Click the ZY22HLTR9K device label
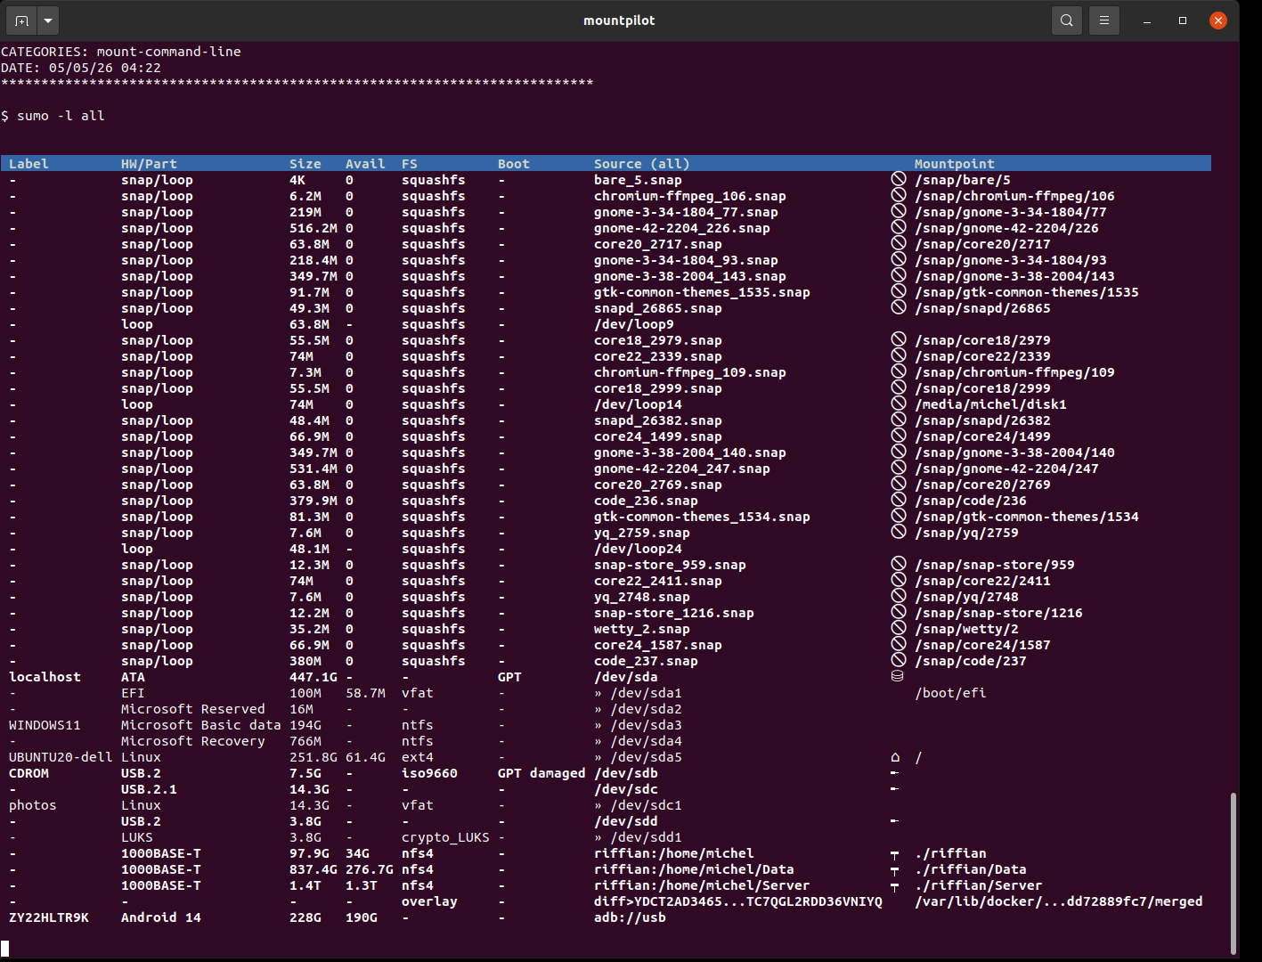The image size is (1262, 962). (49, 917)
